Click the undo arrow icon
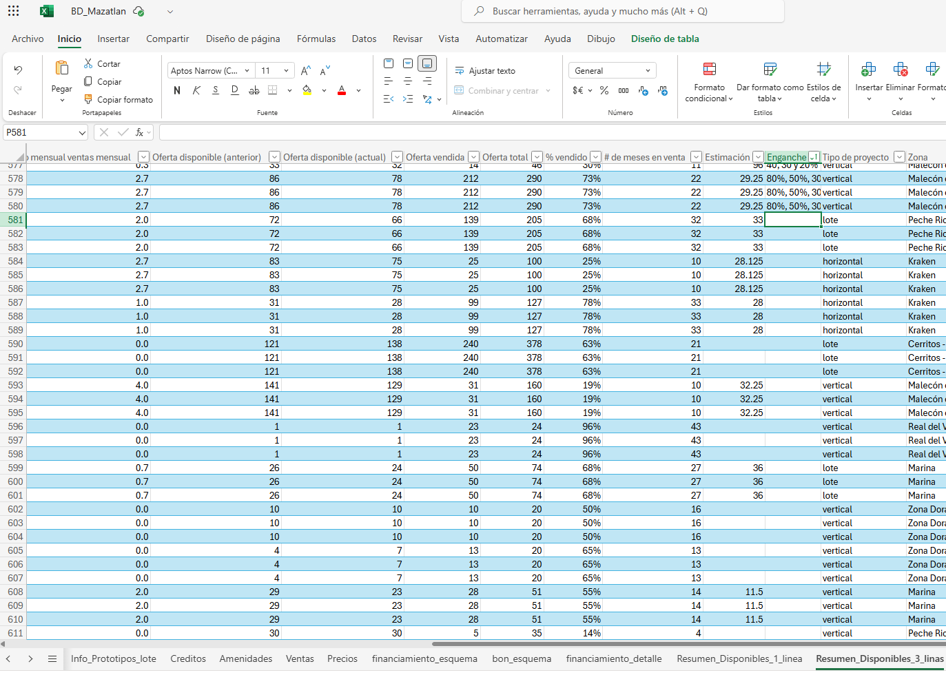Viewport: 946px width, 675px height. click(x=18, y=70)
